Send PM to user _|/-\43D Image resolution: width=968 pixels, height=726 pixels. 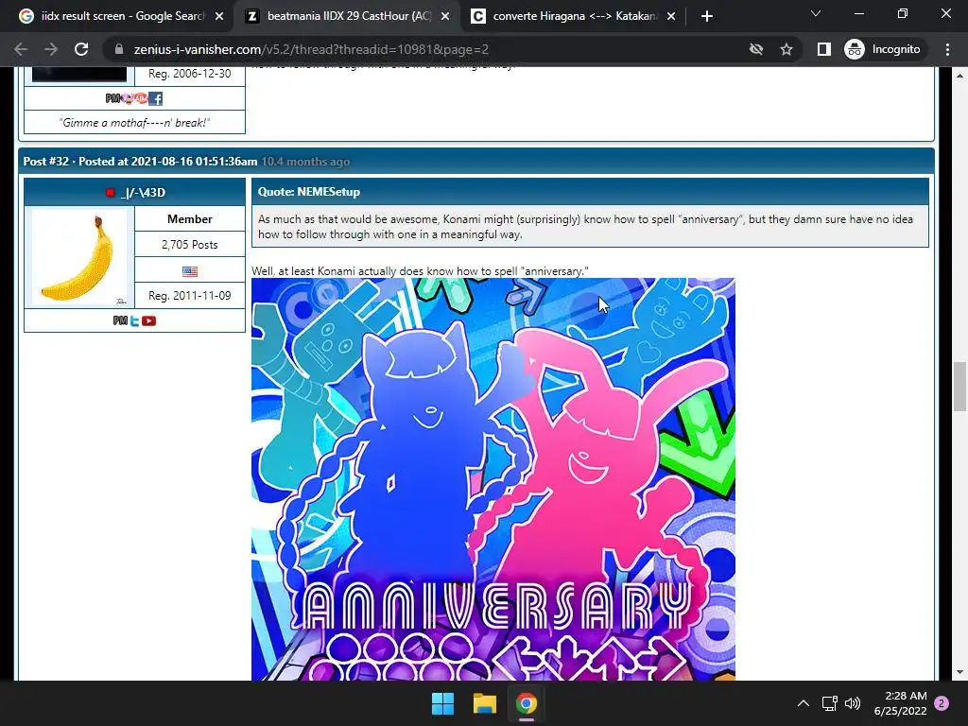(120, 320)
